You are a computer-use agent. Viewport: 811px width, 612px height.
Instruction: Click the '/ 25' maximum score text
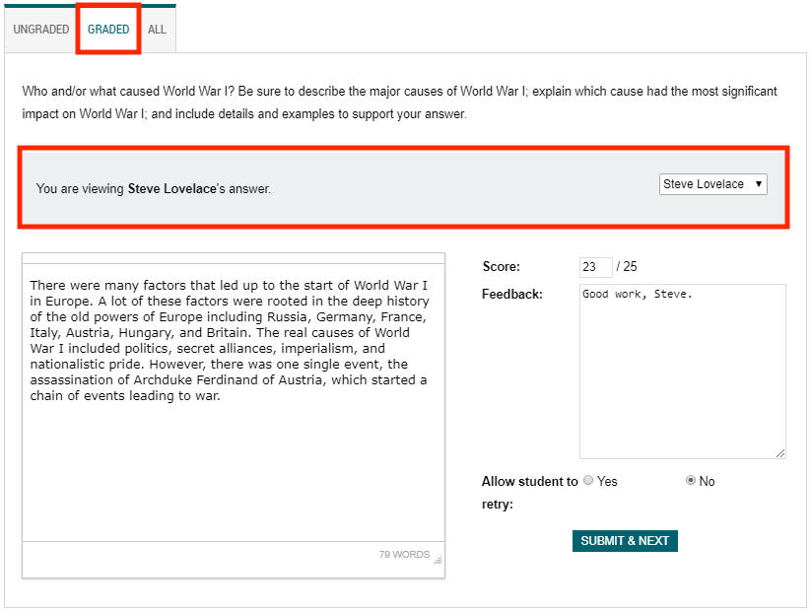(627, 267)
